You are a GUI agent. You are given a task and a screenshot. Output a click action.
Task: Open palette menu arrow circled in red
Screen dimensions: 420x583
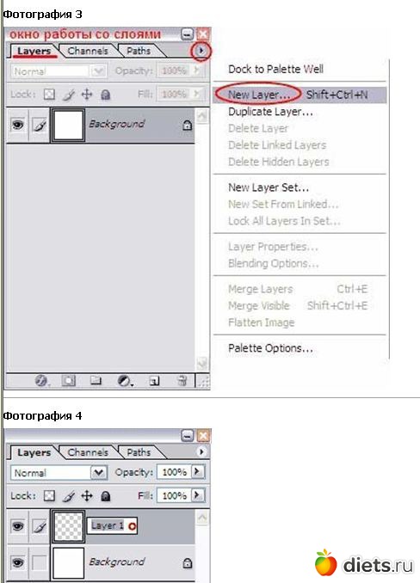click(201, 50)
